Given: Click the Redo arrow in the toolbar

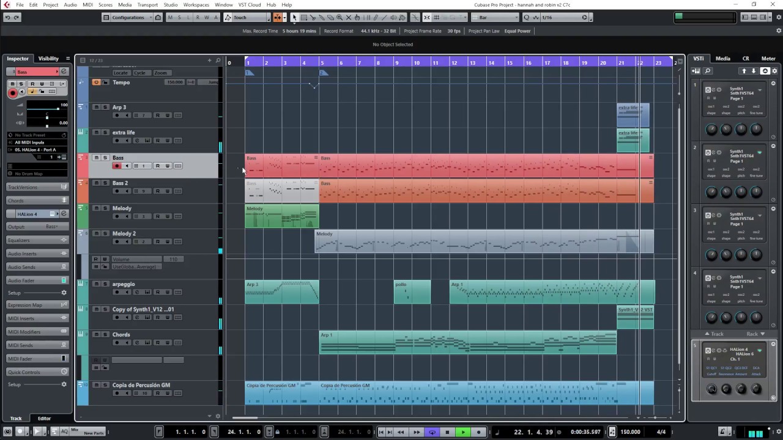Looking at the screenshot, I should coord(17,17).
